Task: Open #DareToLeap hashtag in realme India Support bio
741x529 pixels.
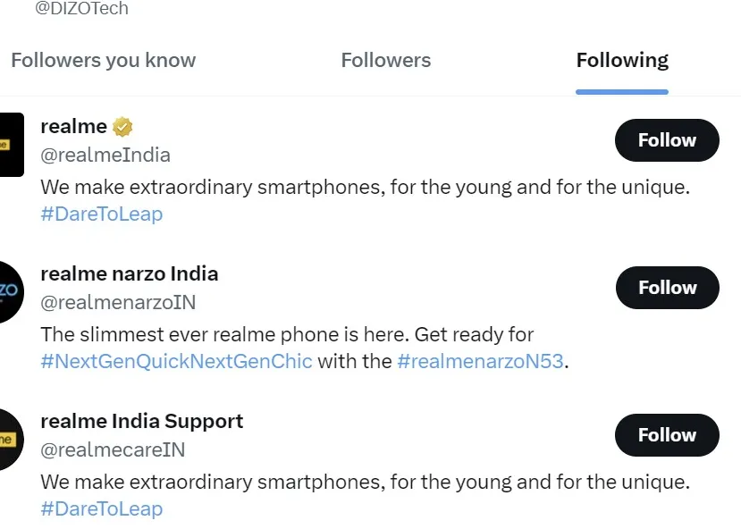Action: click(102, 509)
